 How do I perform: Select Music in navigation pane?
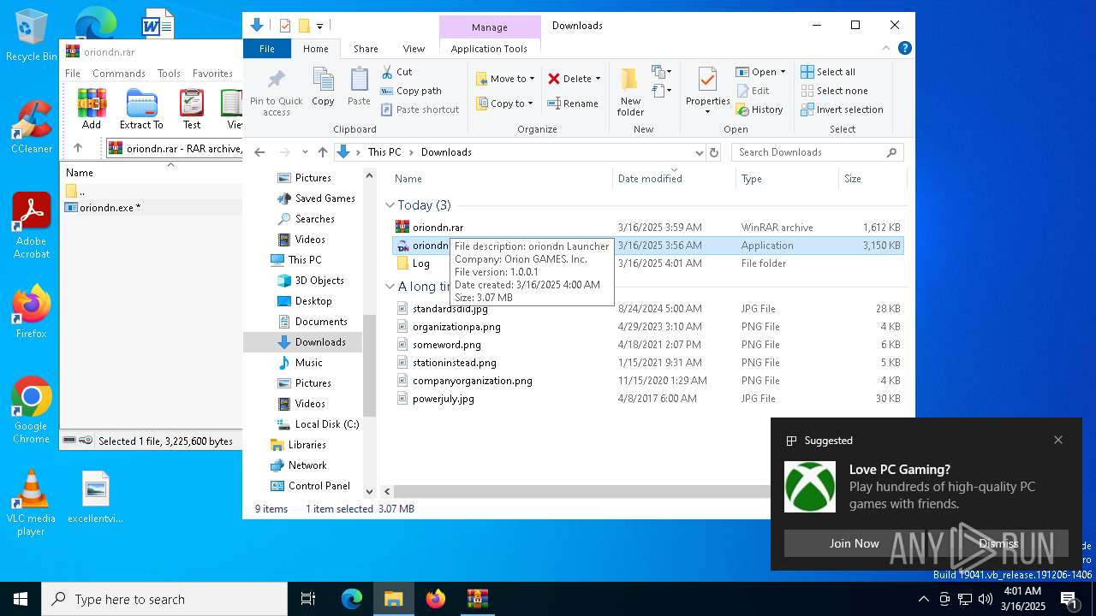pyautogui.click(x=308, y=363)
